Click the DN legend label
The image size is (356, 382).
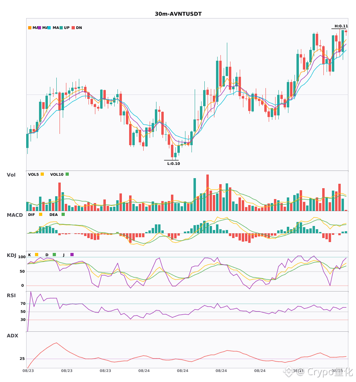click(x=79, y=28)
